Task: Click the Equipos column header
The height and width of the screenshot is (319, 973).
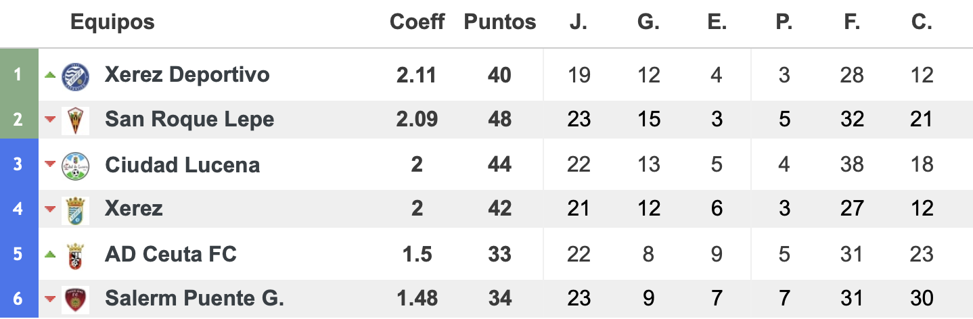Action: pos(112,22)
